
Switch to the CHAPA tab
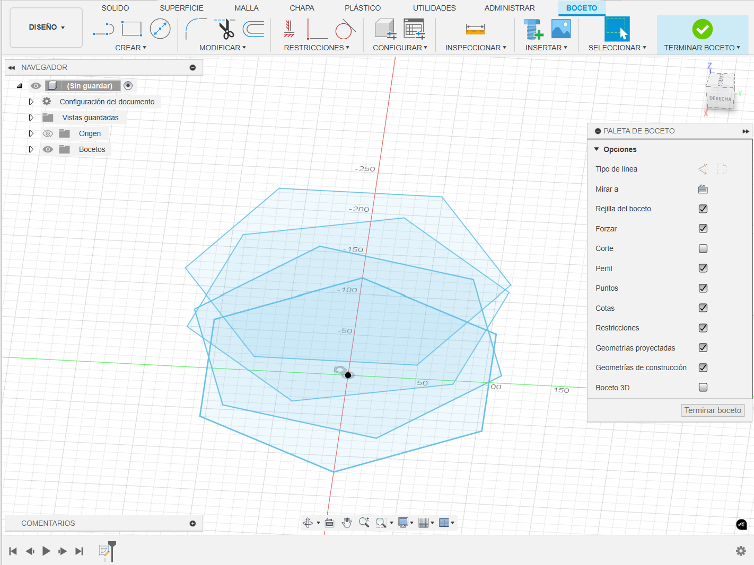[302, 8]
